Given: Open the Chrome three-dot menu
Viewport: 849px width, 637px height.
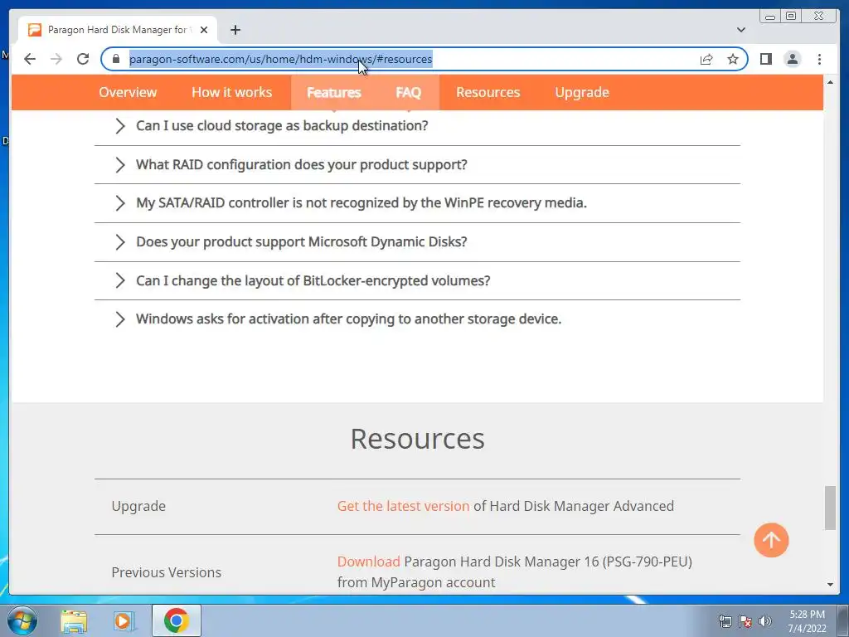Looking at the screenshot, I should tap(819, 59).
